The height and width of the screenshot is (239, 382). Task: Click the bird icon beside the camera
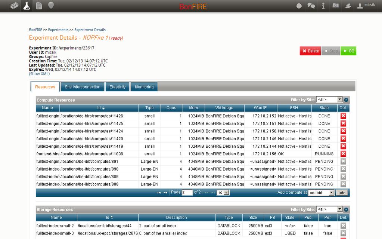point(348,6)
